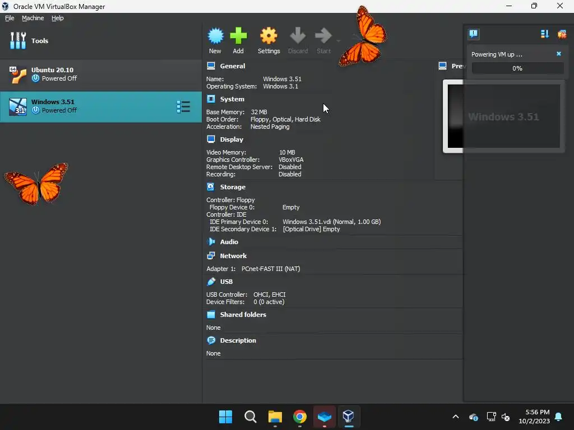Click the Floppy Device 0 Empty value
This screenshot has height=430, width=574.
[x=291, y=207]
